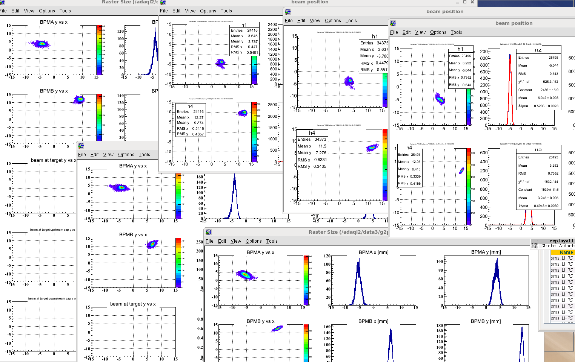575x362 pixels.
Task: Click ROOT icon of beam position window showing Entries 34373
Action: click(288, 12)
